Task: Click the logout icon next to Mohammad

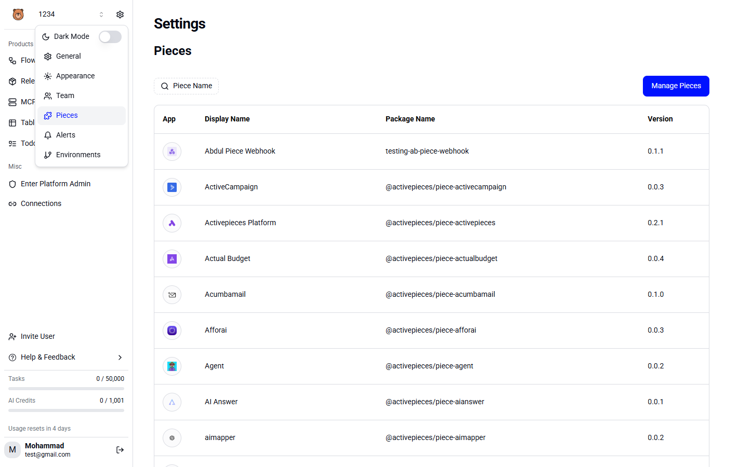Action: click(x=120, y=450)
